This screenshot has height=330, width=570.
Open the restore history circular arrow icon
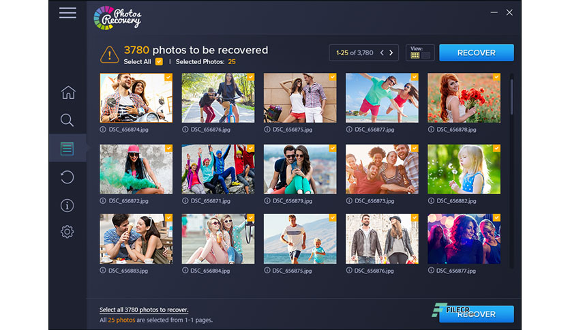point(67,177)
